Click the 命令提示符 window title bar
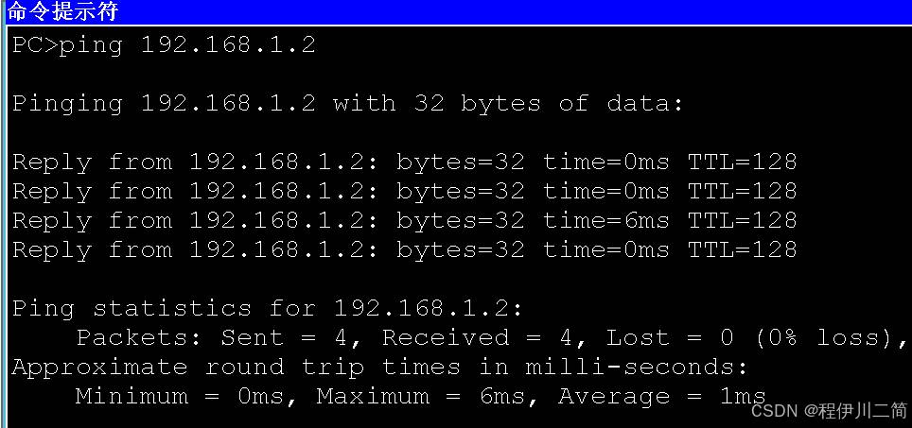Screen dimensions: 912x428 456,10
